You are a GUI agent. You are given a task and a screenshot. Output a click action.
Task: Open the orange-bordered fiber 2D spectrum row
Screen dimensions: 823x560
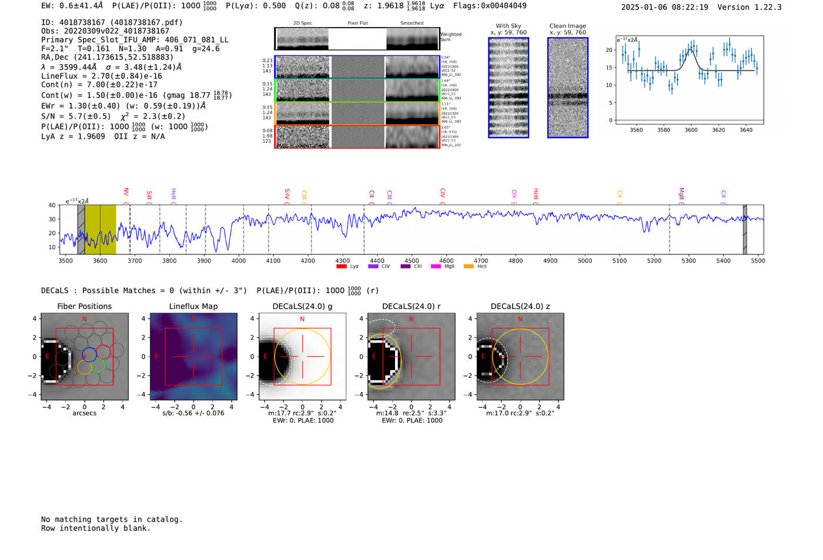pyautogui.click(x=357, y=113)
